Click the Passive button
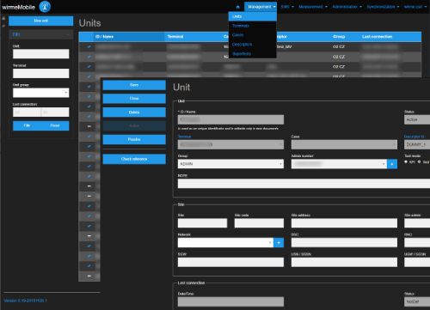 [134, 139]
